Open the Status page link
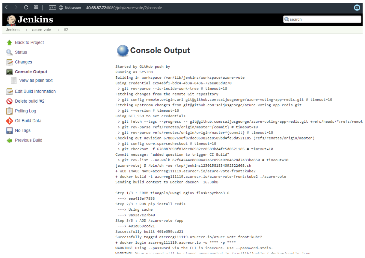This screenshot has width=365, height=258. coord(21,52)
